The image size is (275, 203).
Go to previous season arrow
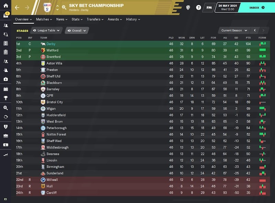pos(255,31)
